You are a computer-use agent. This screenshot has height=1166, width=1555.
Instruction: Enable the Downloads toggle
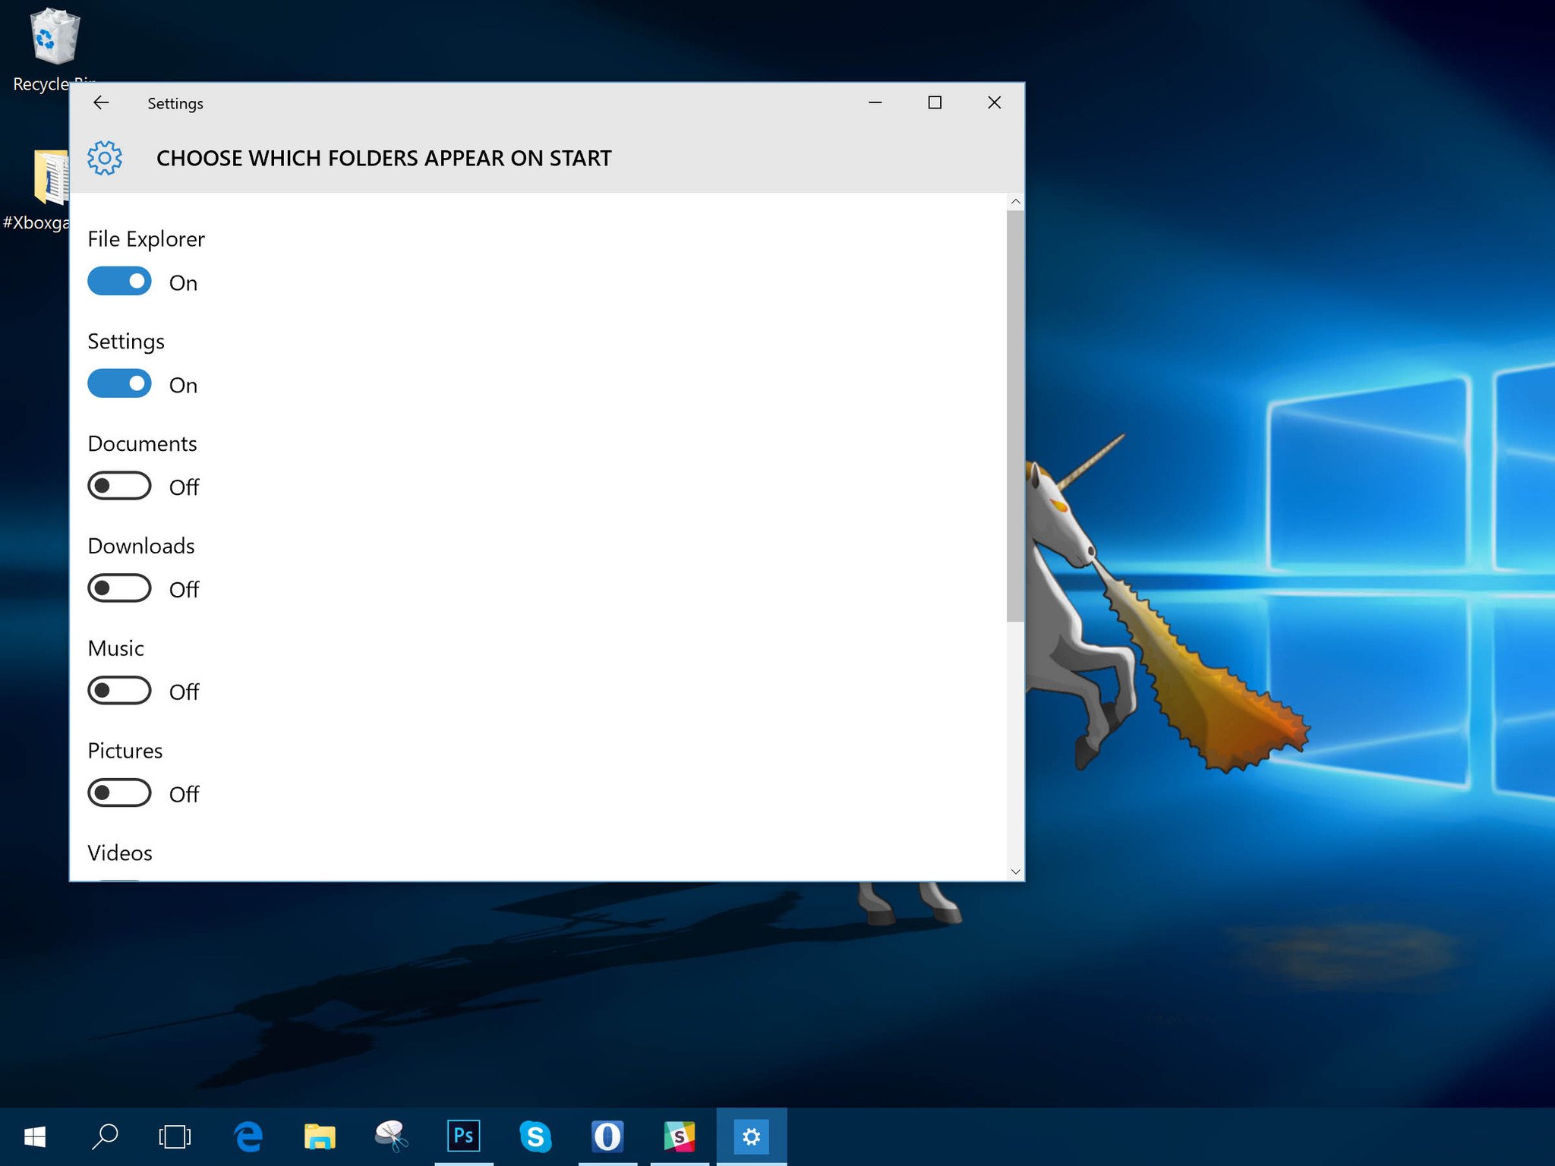119,588
